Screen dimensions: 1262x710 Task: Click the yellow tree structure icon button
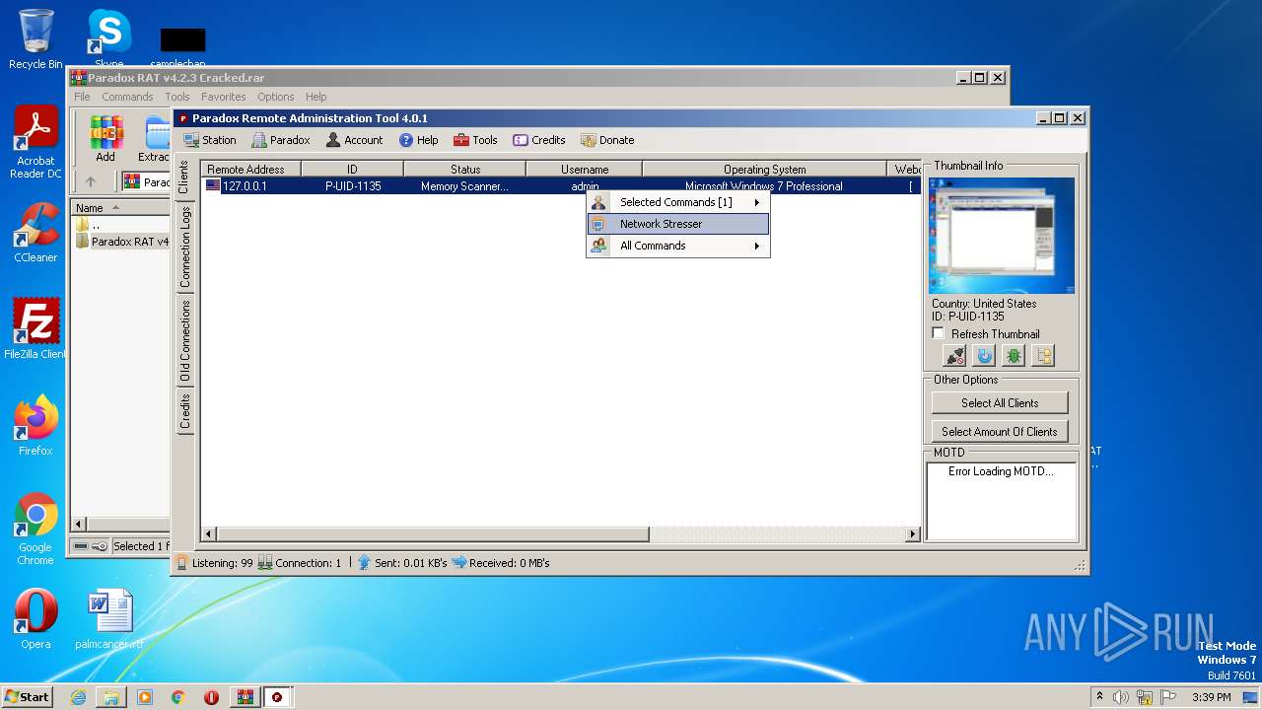click(1043, 356)
